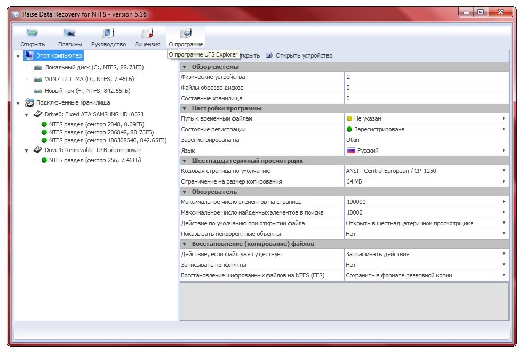526x357 pixels.
Task: Select Drive0 Fixed ATA SAMSUNG disk icon
Action: pyautogui.click(x=38, y=114)
